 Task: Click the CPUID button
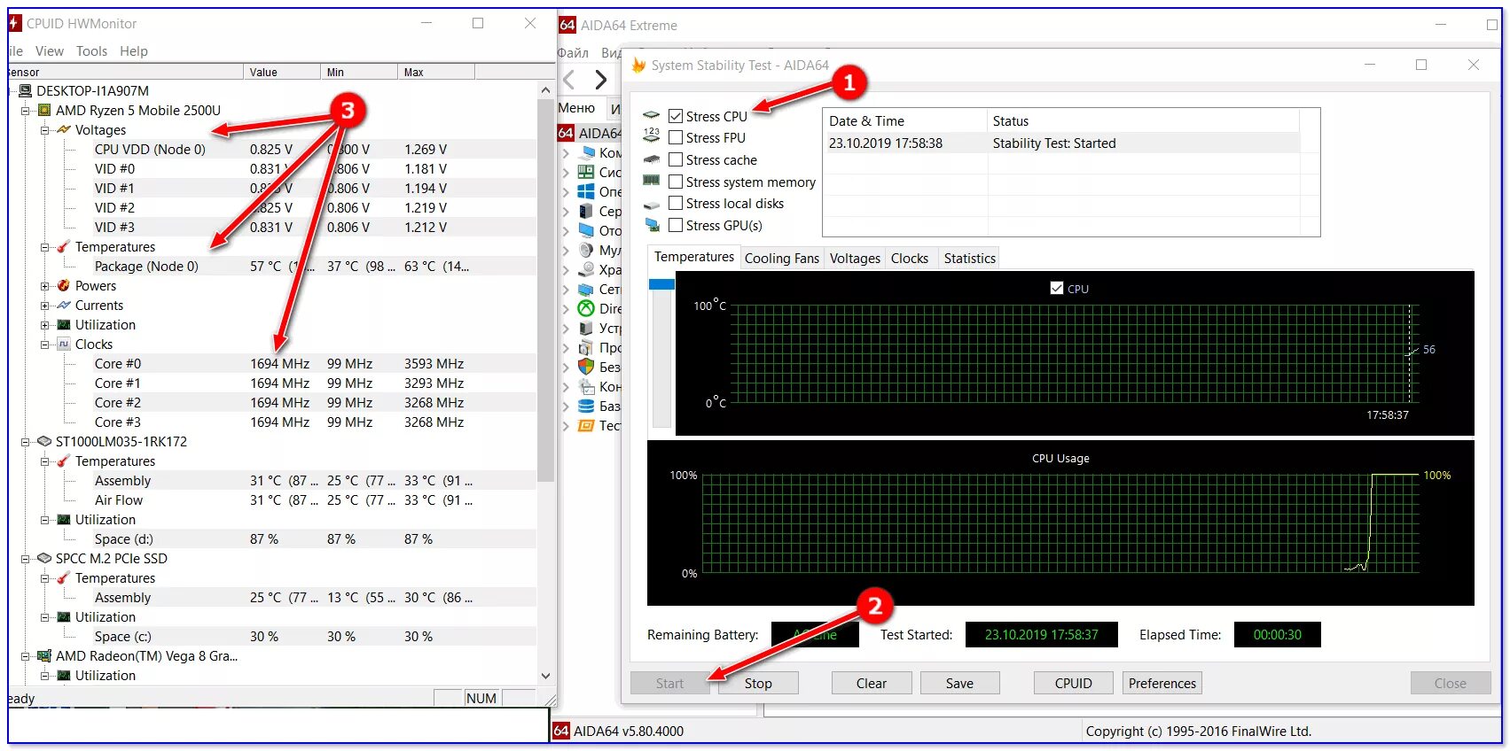coord(1074,683)
